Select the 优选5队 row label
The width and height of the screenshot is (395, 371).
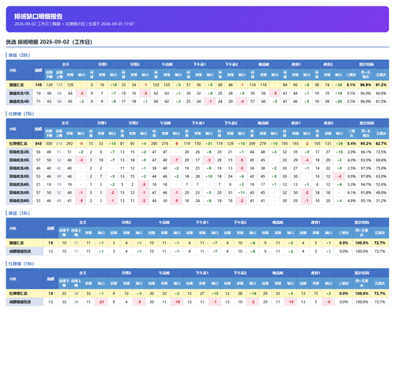coord(20,176)
